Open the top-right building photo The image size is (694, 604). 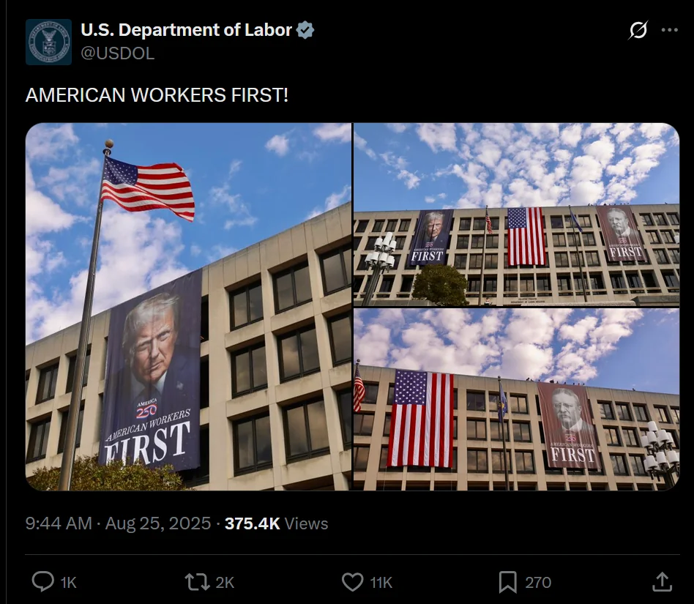click(517, 215)
